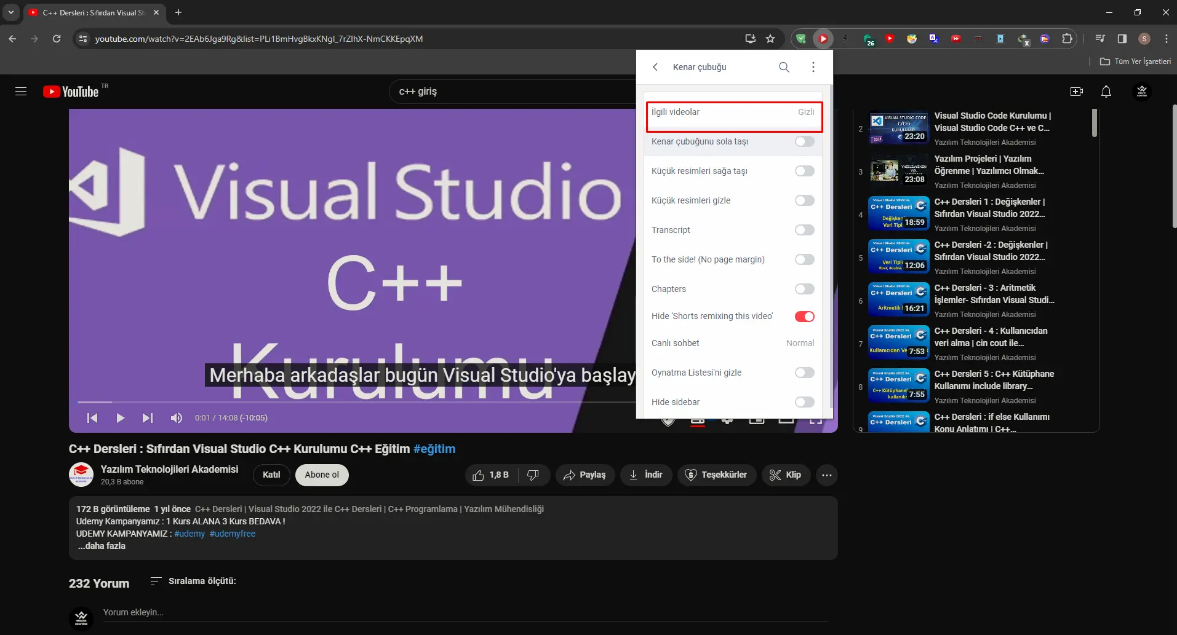Screen dimensions: 1177x635
Task: Enable Oynatma Listesi'ni gizle
Action: click(x=804, y=373)
